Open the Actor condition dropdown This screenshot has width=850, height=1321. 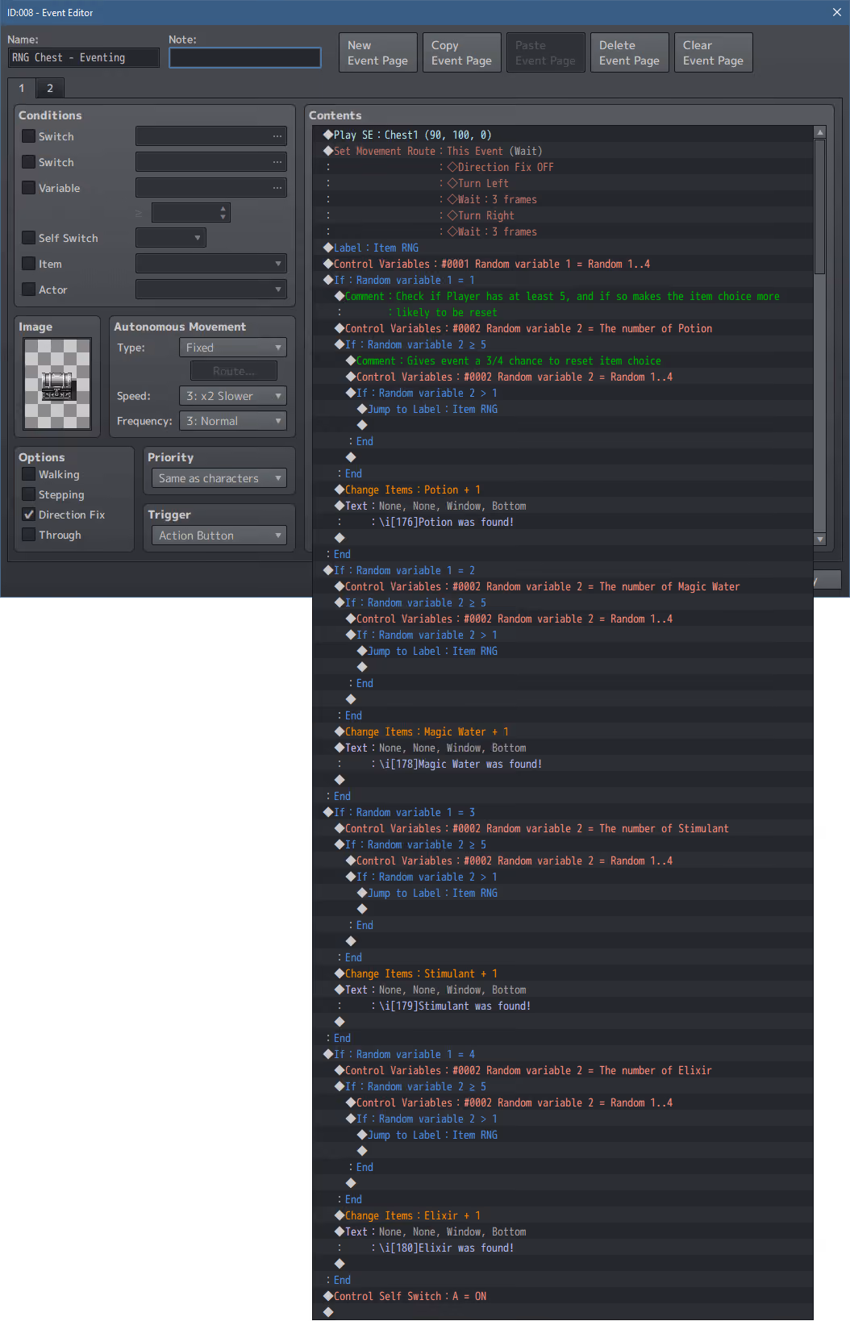pyautogui.click(x=211, y=290)
